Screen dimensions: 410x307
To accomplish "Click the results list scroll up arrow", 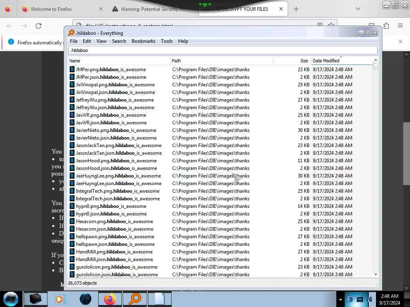I will [x=376, y=60].
